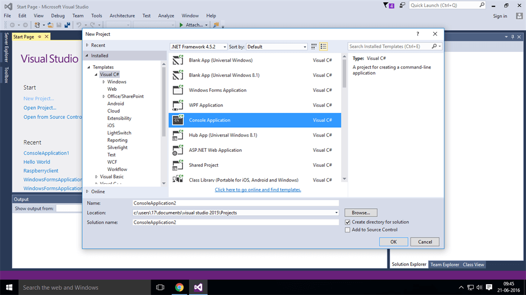
Task: Toggle Create directory for solution checkbox
Action: (348, 222)
